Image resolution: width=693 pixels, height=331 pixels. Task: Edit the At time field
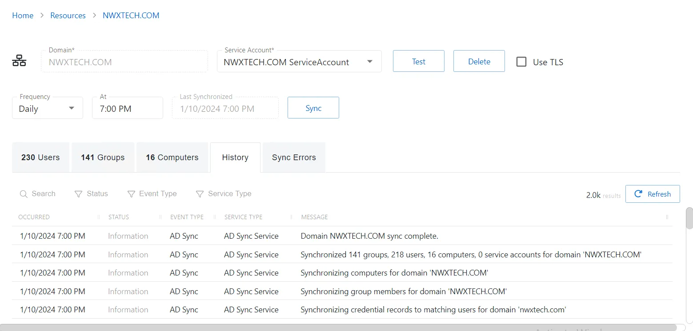pos(128,108)
